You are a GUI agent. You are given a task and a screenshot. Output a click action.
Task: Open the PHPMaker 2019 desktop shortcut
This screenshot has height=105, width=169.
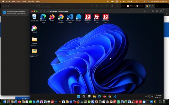click(88, 18)
